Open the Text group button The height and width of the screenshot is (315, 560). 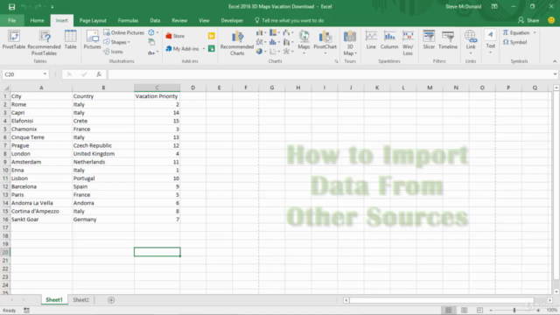pos(490,41)
